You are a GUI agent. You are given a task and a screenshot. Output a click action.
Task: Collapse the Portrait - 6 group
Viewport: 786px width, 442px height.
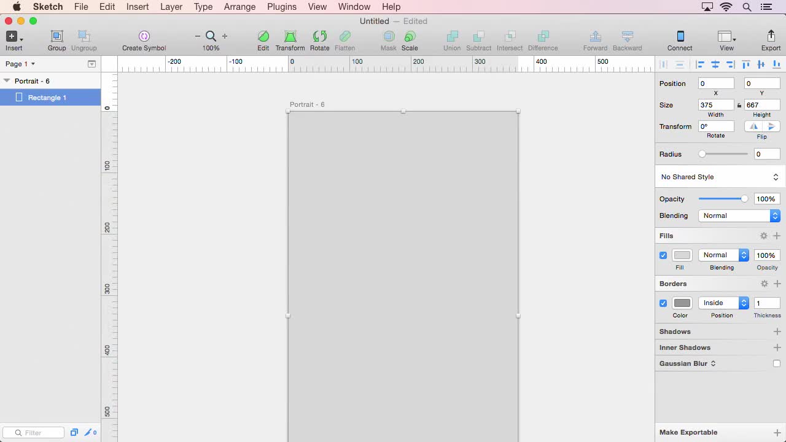coord(7,80)
